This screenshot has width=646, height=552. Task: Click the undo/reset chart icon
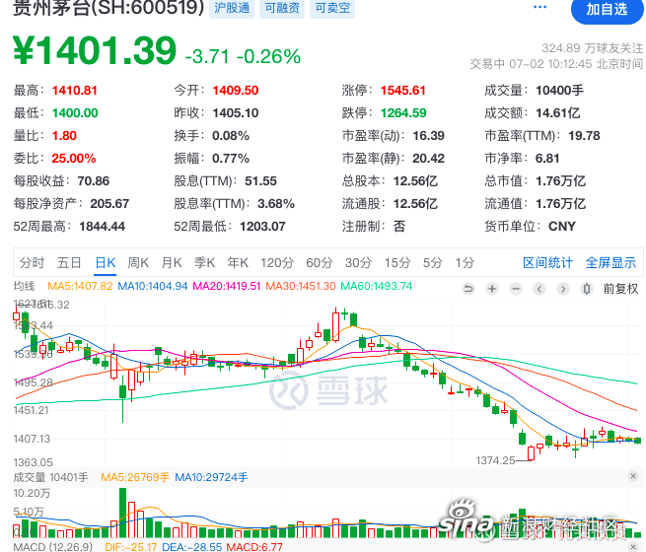pyautogui.click(x=468, y=289)
